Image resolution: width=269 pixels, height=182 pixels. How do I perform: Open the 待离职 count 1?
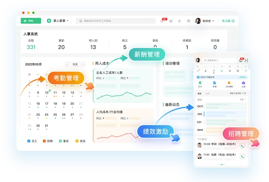coord(187,47)
